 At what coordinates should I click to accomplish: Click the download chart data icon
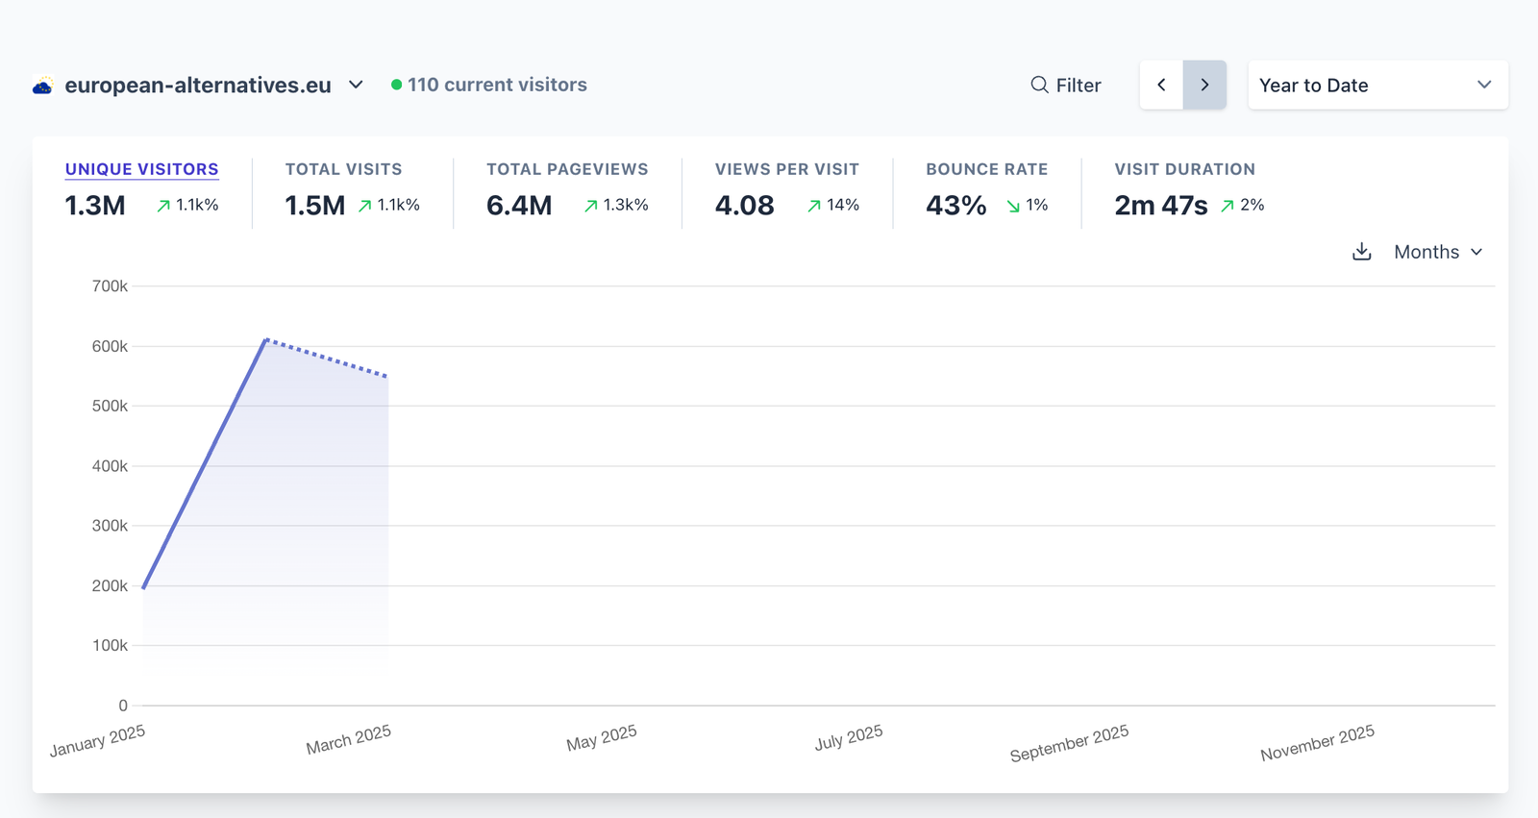click(1361, 252)
